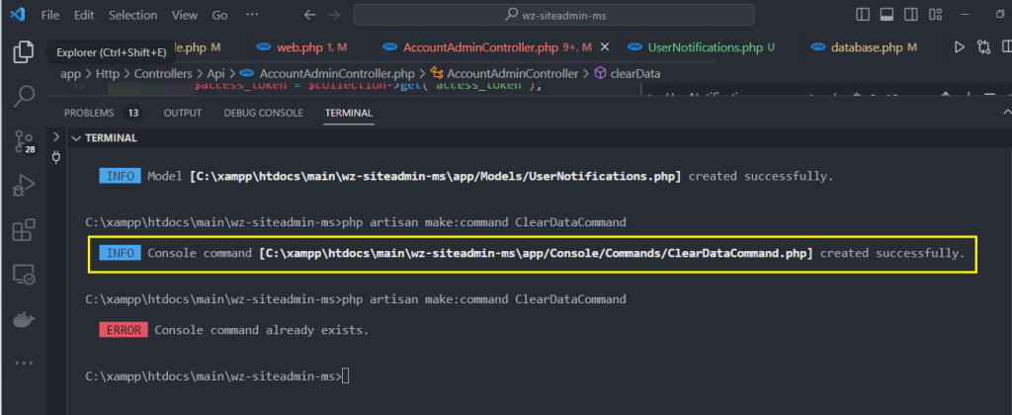
Task: Open the Search view in activity bar
Action: coord(24,96)
